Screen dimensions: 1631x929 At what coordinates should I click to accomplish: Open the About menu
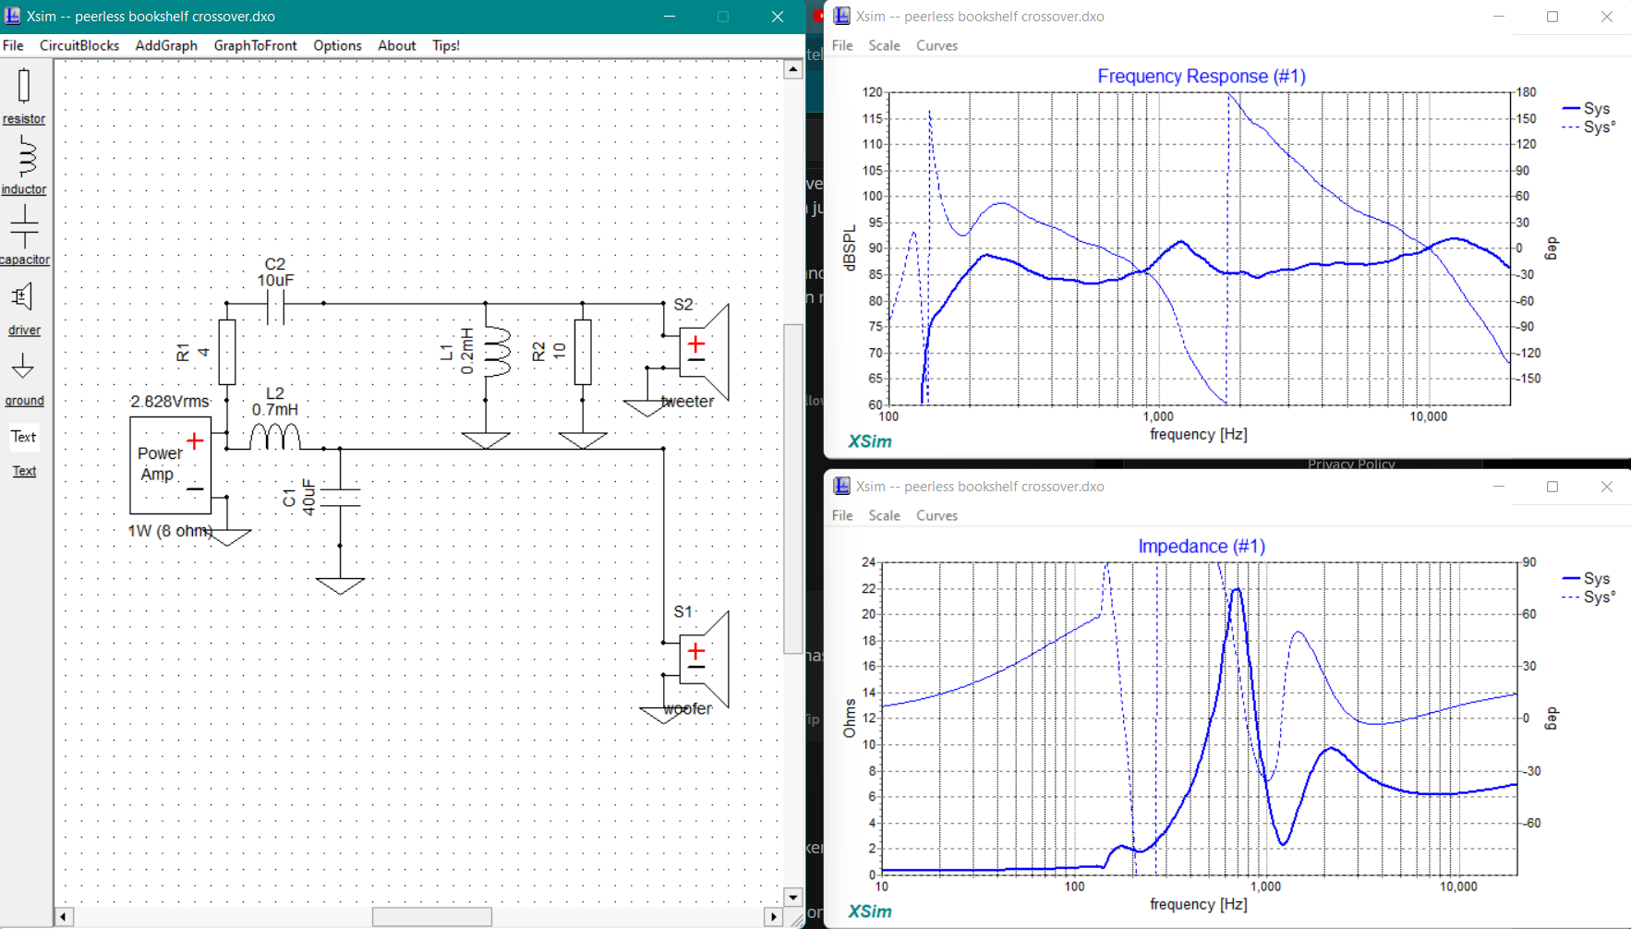397,45
